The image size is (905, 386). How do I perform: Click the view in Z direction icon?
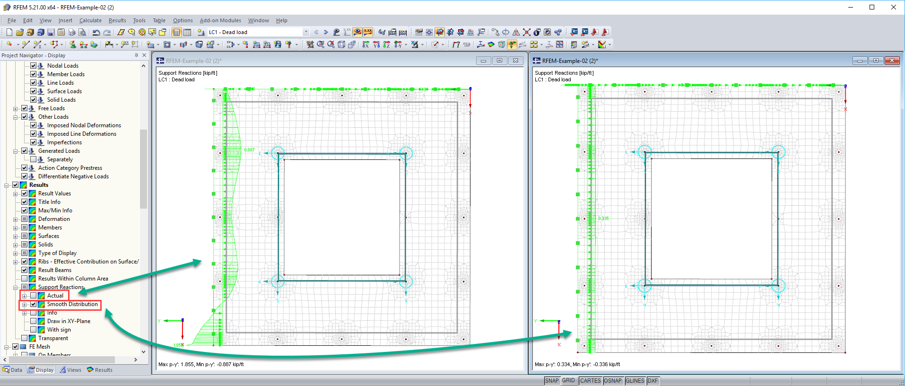point(387,44)
